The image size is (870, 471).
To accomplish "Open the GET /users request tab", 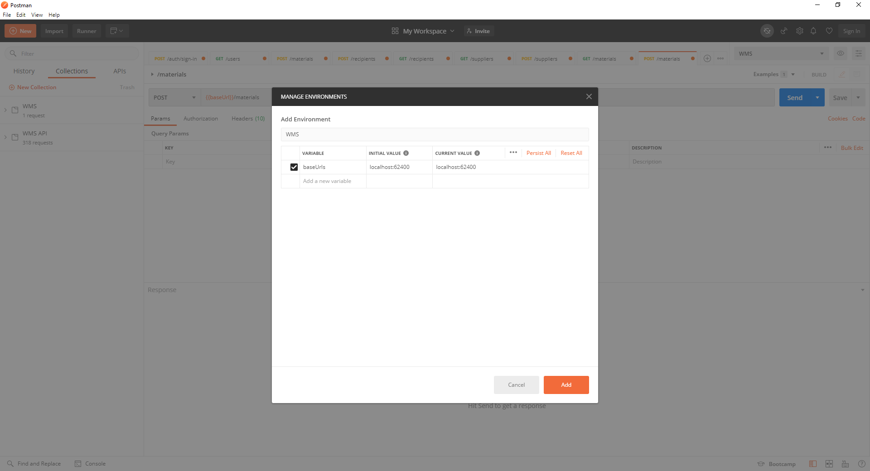I will [241, 58].
